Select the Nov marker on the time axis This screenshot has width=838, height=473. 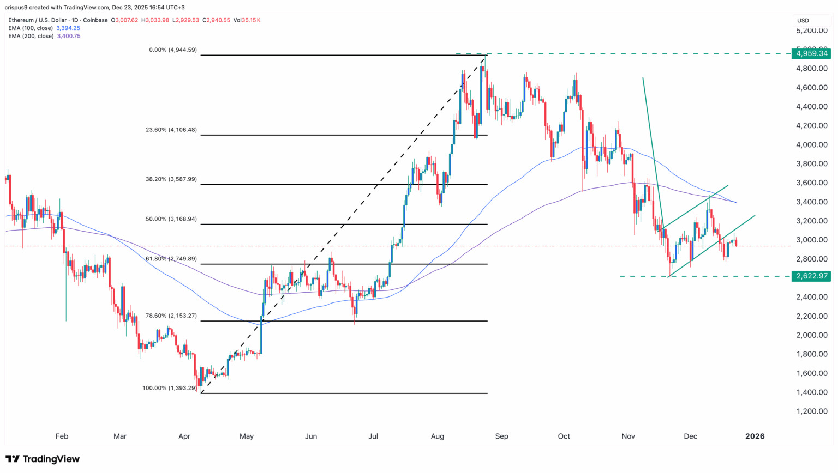point(628,436)
